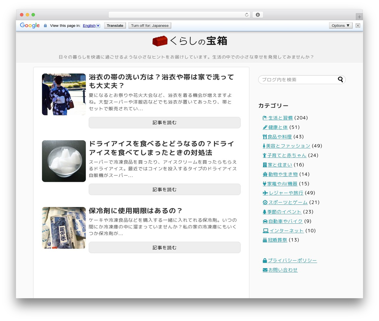Click the padlock icon beside プライバシーポリシー
The width and height of the screenshot is (379, 321).
265,261
